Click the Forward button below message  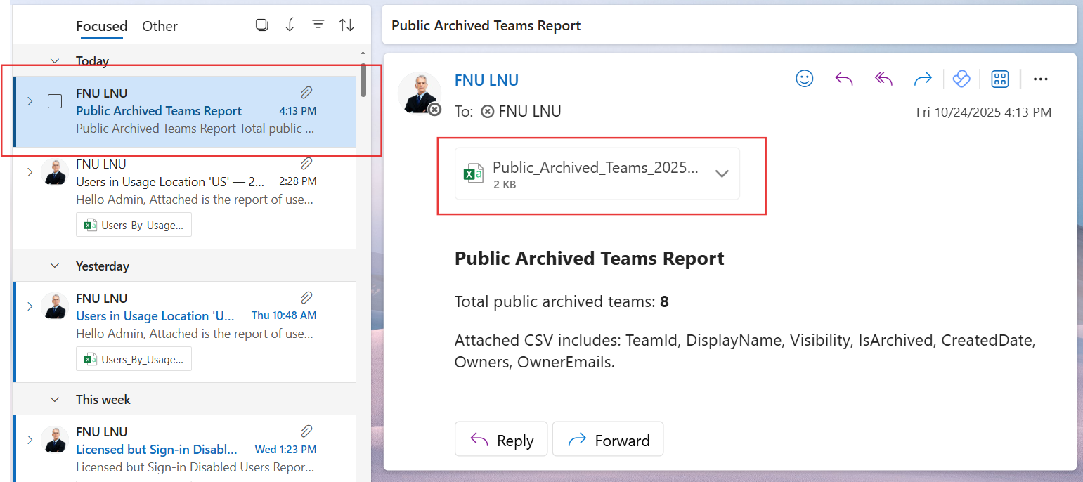click(607, 440)
